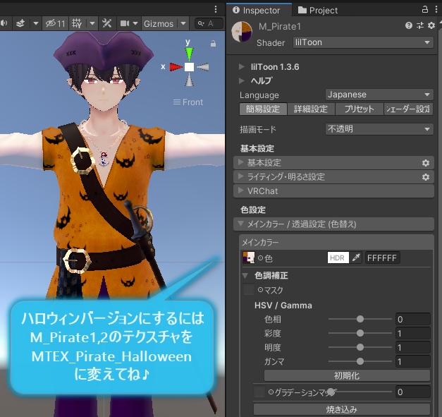Open scene view three-dot menu
Screen dimensions: 442x417
[216, 9]
